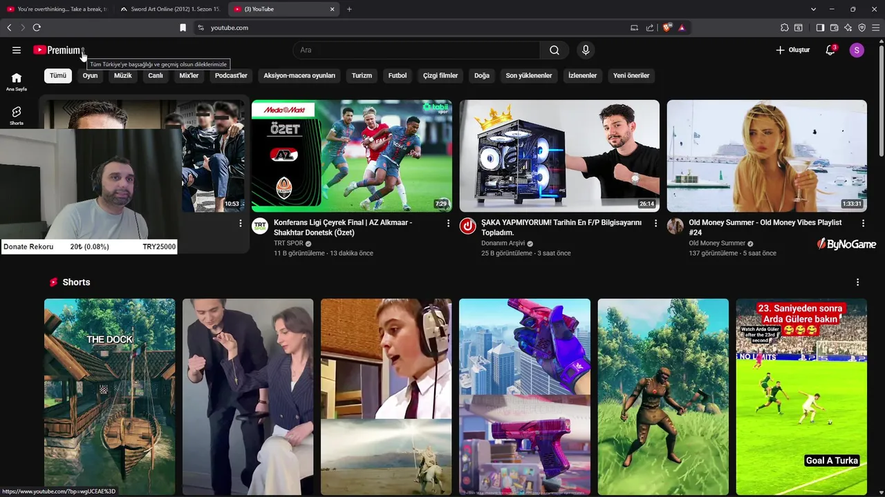This screenshot has width=885, height=497.
Task: Switch to the Sword Art Online browser tab
Action: pyautogui.click(x=169, y=9)
